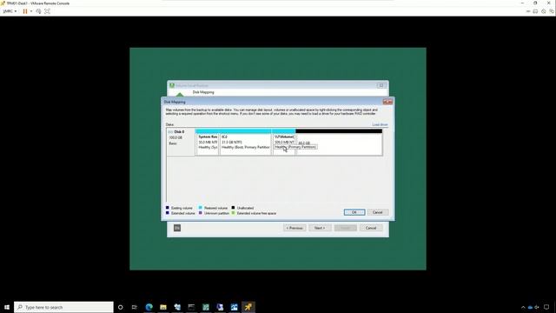Screen dimensions: 556x313
Task: Click the Extended volume legend swatch
Action: pos(168,213)
